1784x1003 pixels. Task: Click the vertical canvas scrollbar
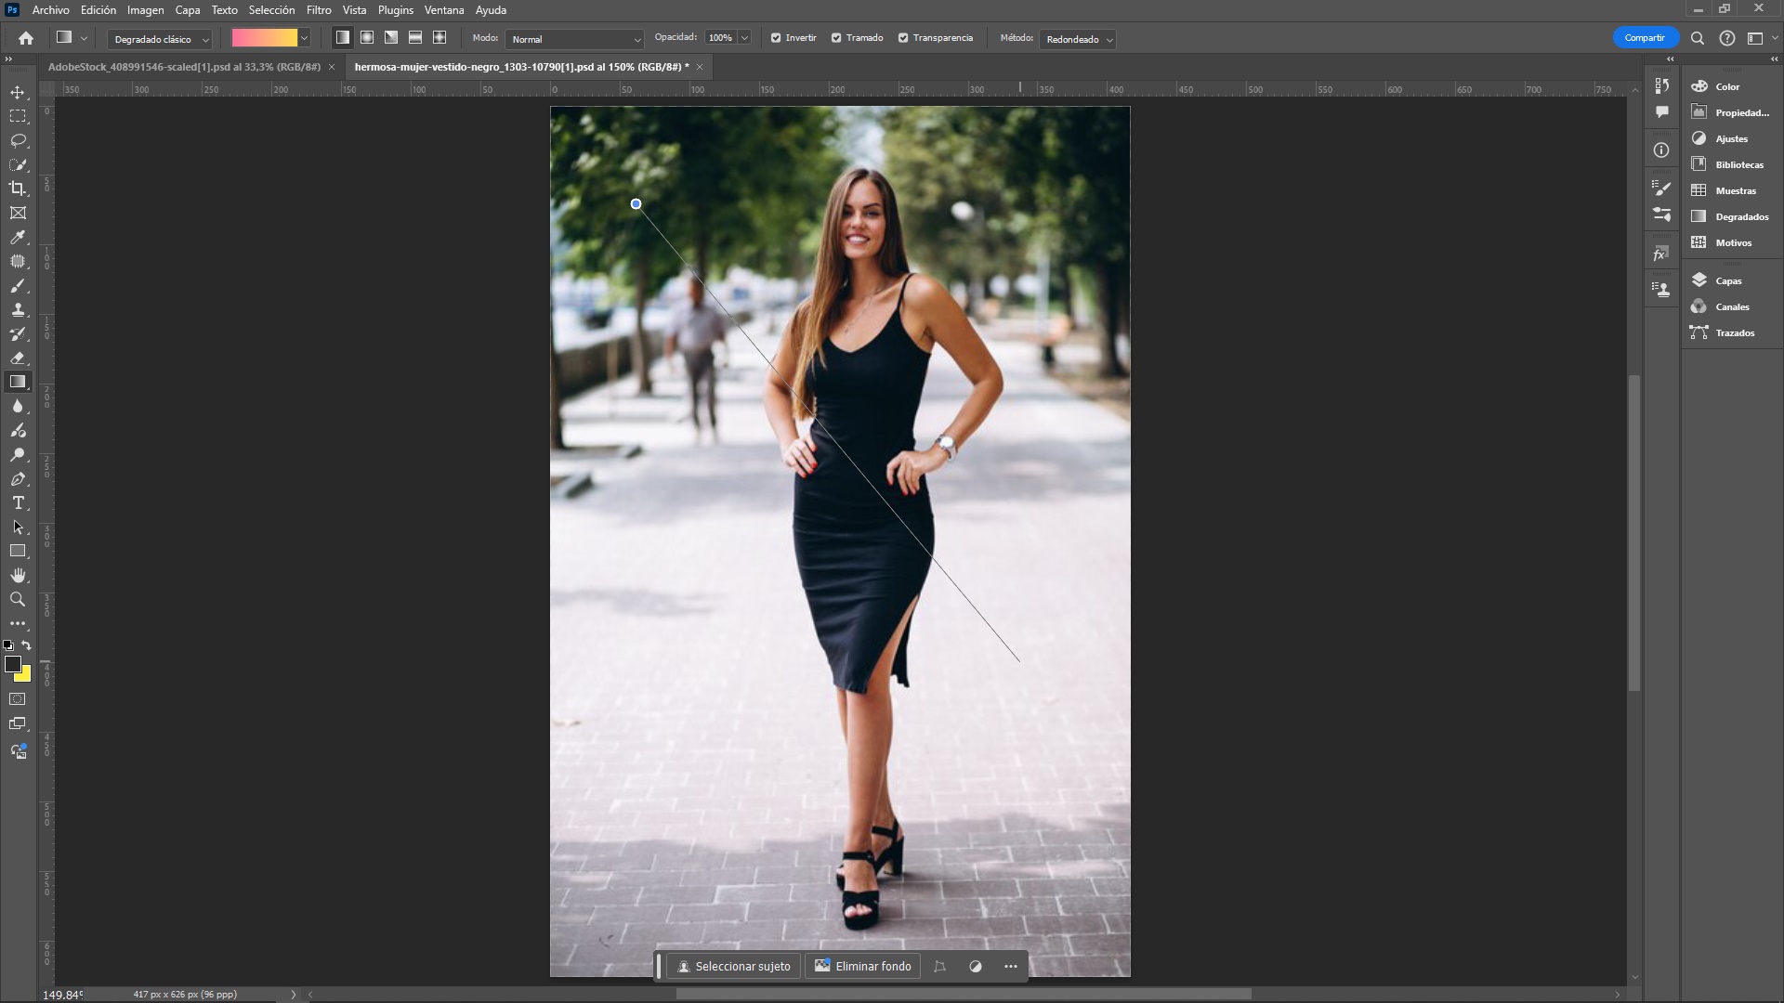(x=1634, y=532)
